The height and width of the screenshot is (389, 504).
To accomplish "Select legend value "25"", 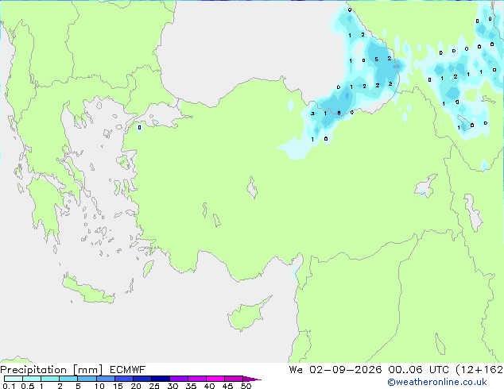I will point(154,386).
